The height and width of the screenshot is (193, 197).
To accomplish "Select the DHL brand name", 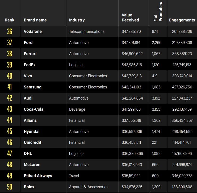I will coord(28,154).
